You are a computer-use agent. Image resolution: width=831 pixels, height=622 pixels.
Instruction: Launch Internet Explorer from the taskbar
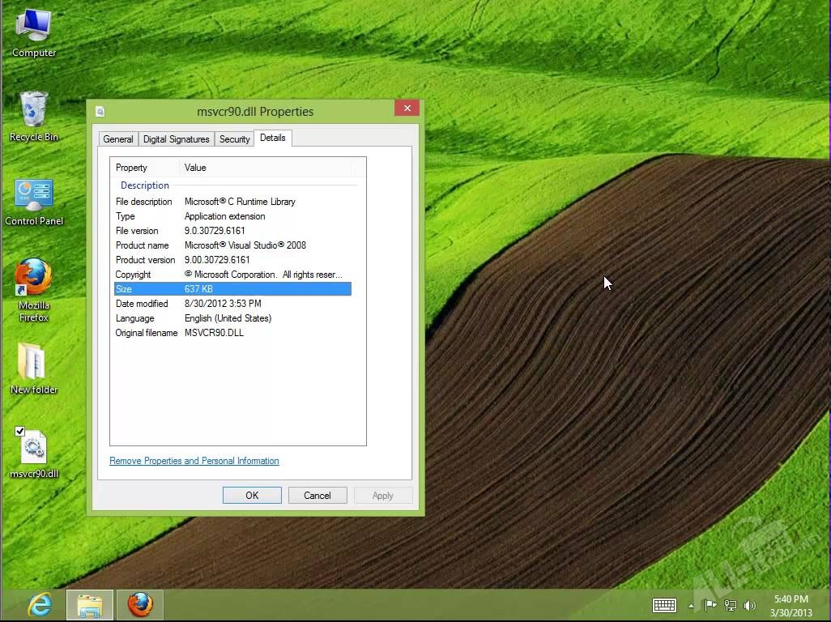(x=40, y=604)
